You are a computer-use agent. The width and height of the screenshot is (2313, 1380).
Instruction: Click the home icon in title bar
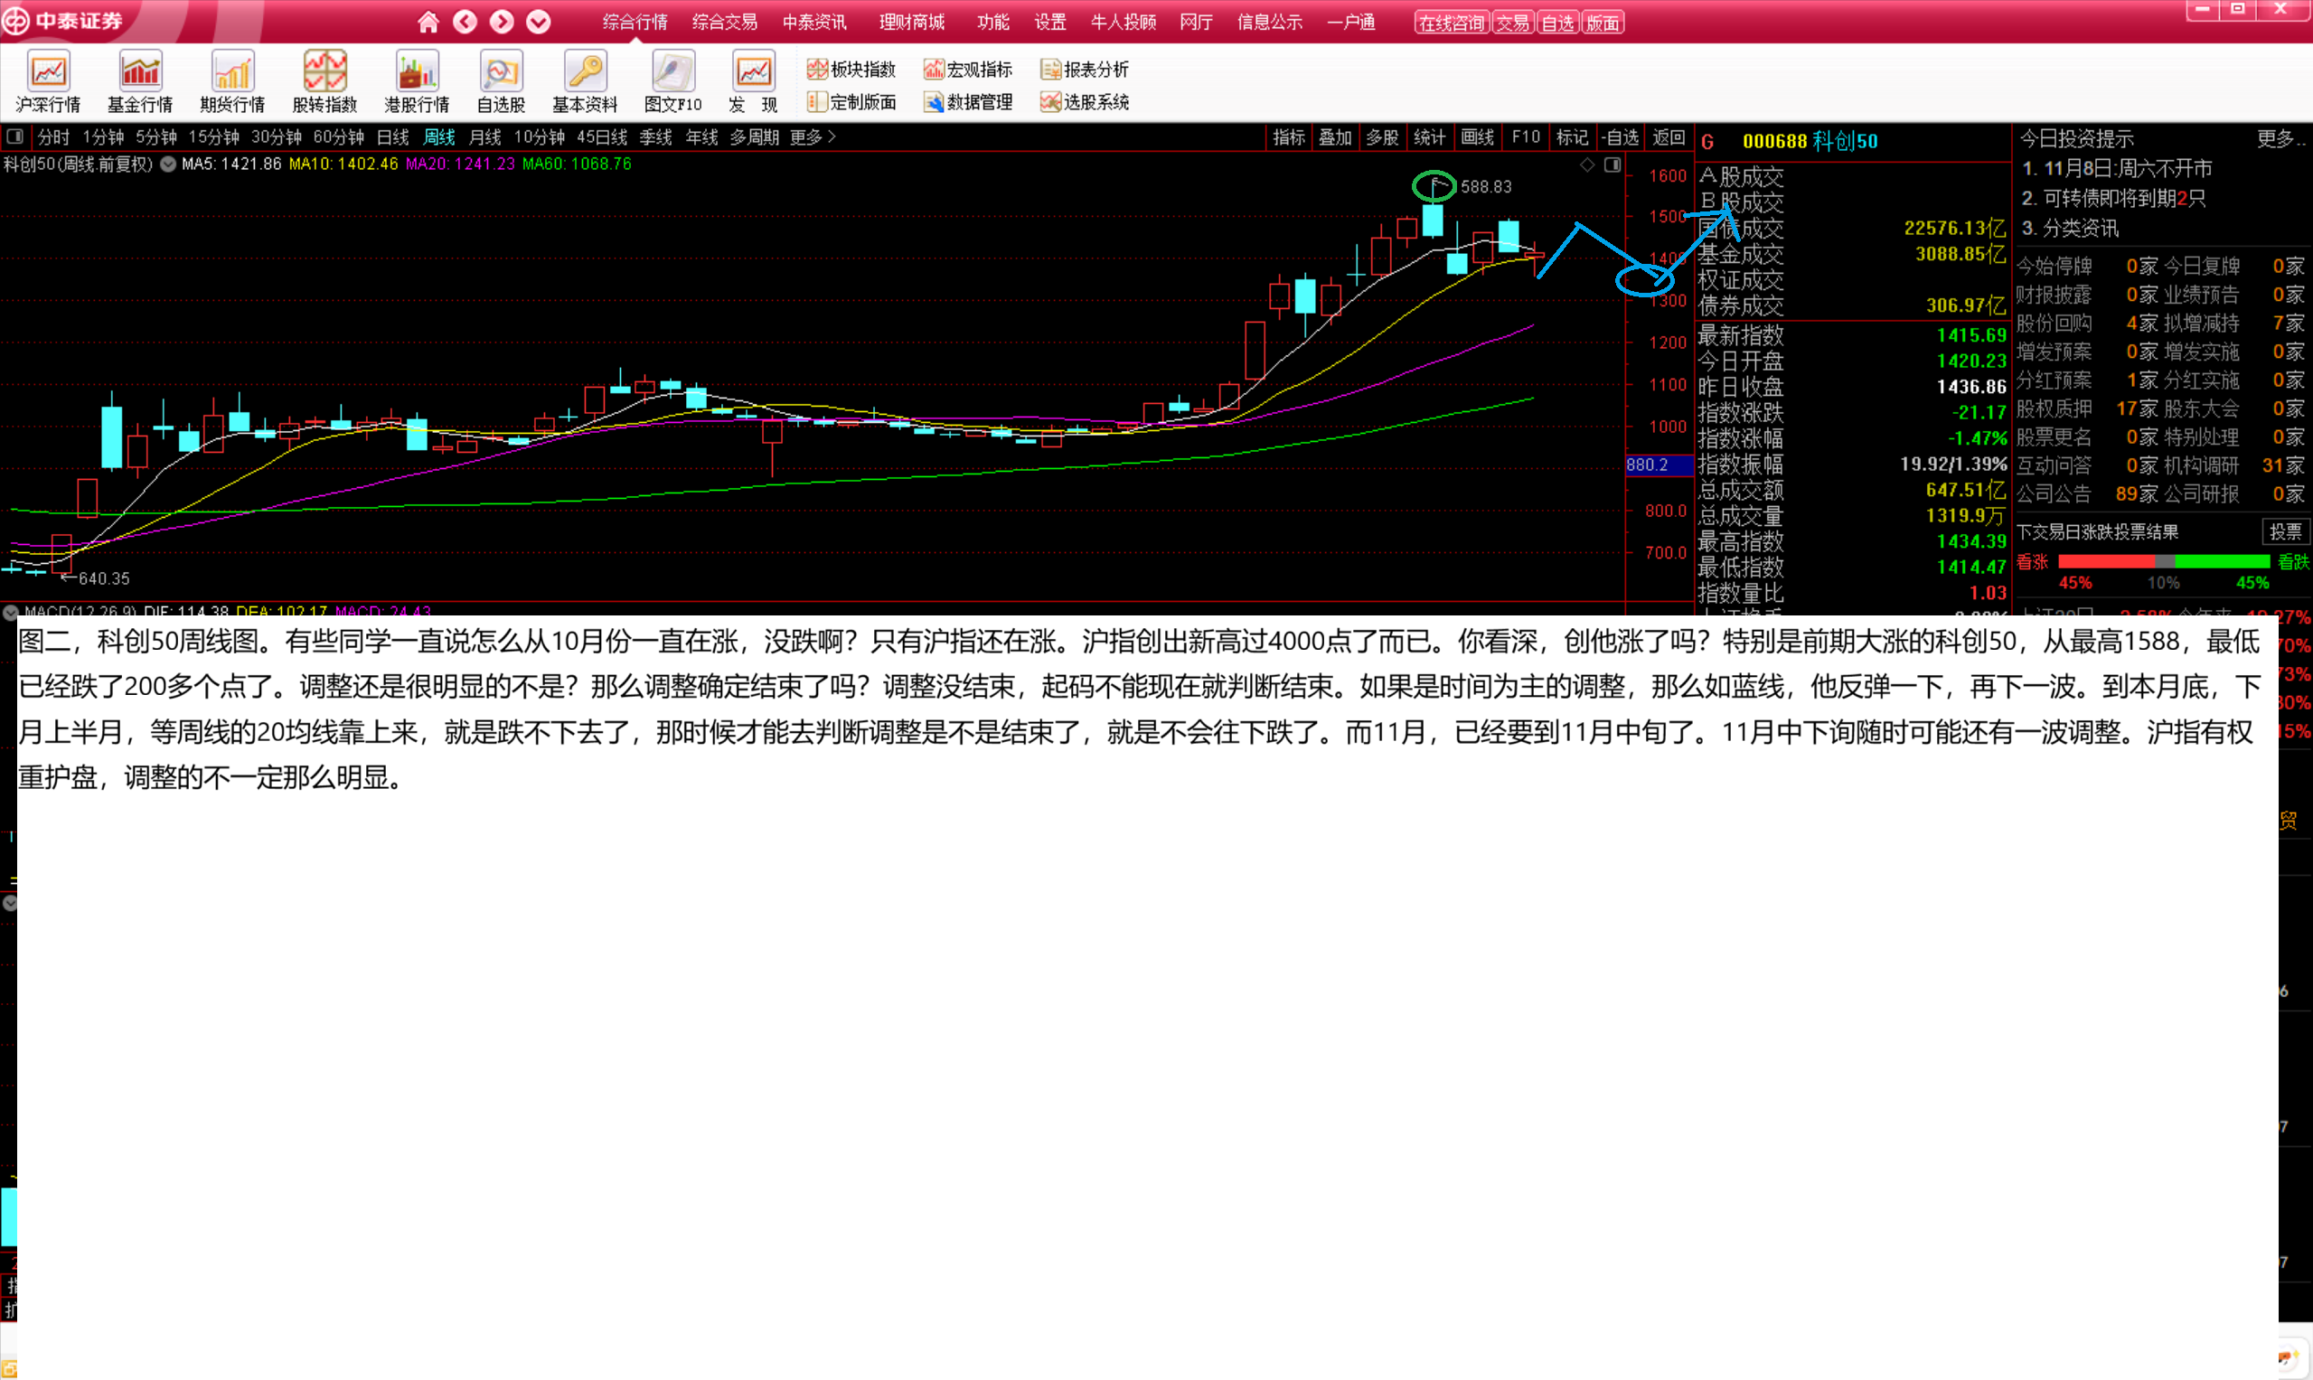pyautogui.click(x=428, y=23)
